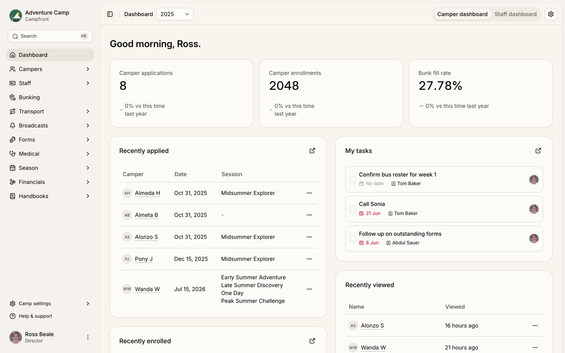Click the Search input field
The height and width of the screenshot is (353, 565).
pos(50,36)
